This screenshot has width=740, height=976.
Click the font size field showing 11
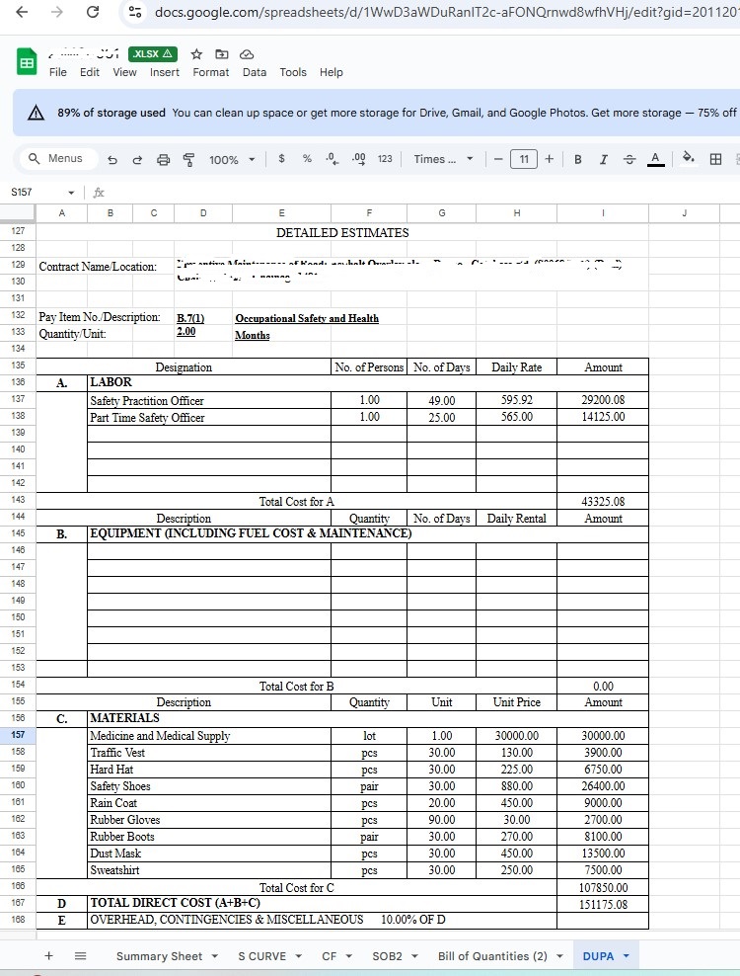coord(524,159)
